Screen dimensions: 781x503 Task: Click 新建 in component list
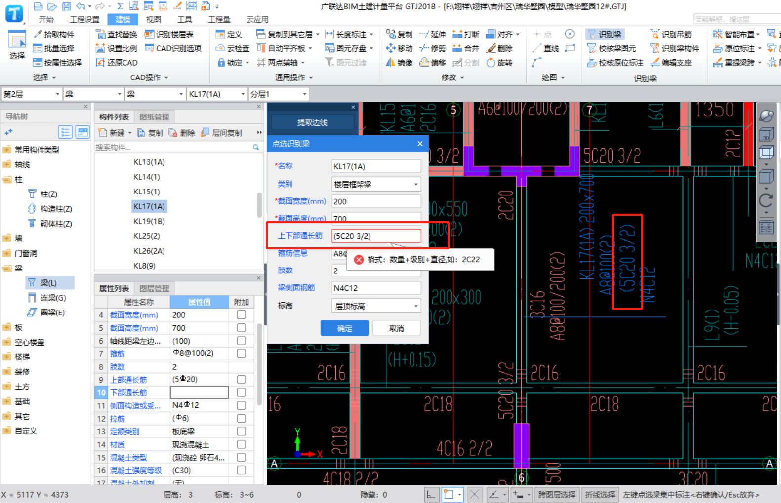pyautogui.click(x=115, y=133)
